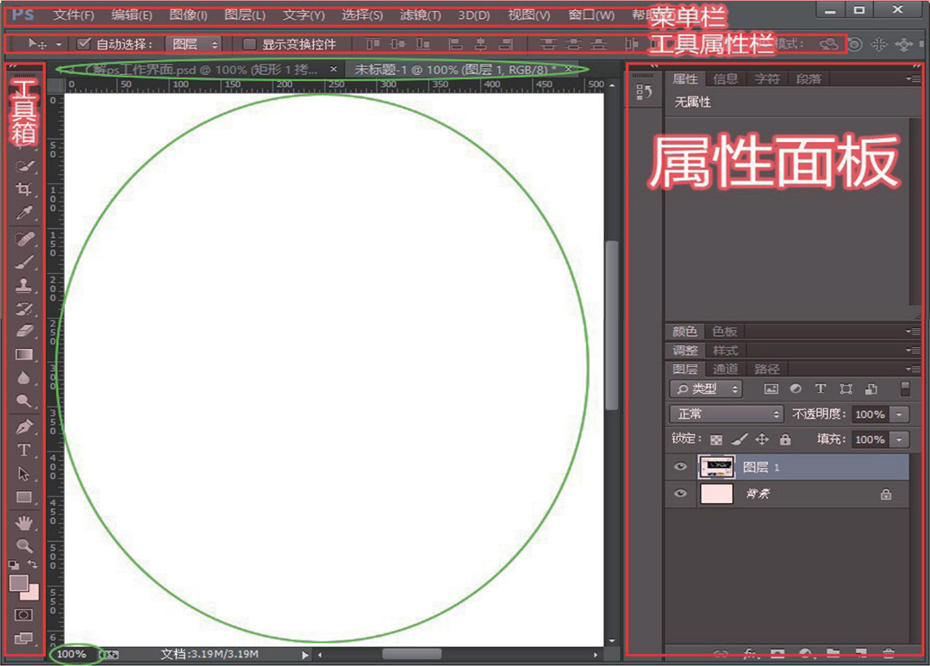Click the align bottom edges icon
This screenshot has height=666, width=930.
tap(422, 44)
